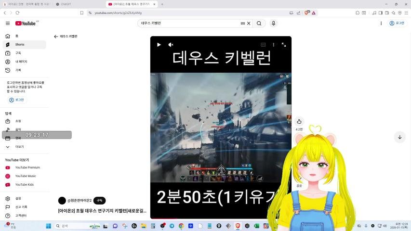The image size is (411, 231).
Task: Open the @원준한아이온2 channel name
Action: point(80,200)
